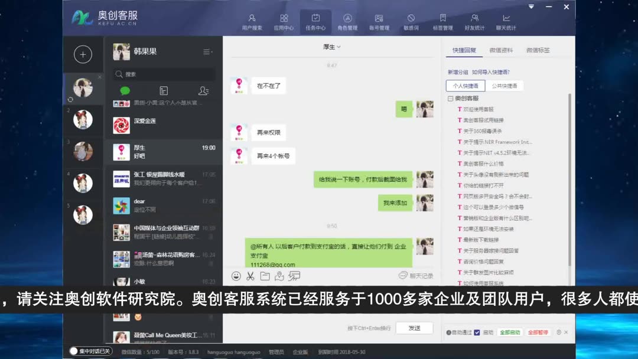Viewport: 638px width, 359px height.
Task: Open the 用户搜索 user search icon
Action: [253, 19]
